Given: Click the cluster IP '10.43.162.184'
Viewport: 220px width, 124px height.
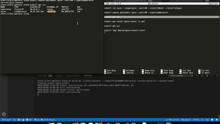Looking at the screenshot, I should tap(37, 11).
